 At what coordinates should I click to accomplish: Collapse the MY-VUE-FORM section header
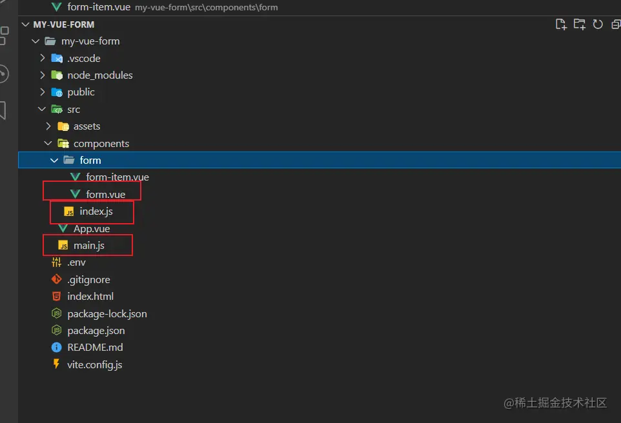[25, 24]
